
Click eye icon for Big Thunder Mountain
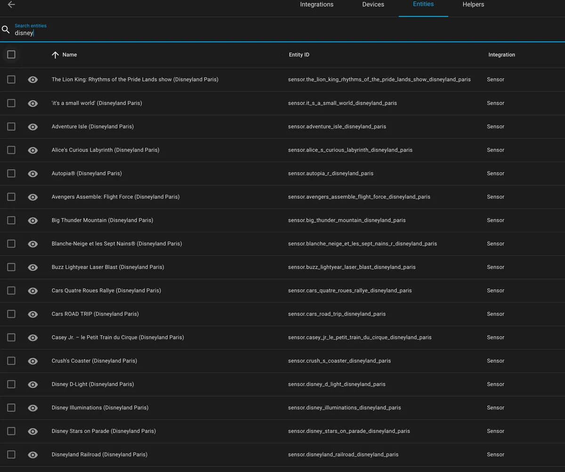tap(32, 220)
